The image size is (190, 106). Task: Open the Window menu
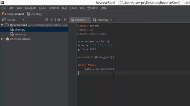coord(92,8)
